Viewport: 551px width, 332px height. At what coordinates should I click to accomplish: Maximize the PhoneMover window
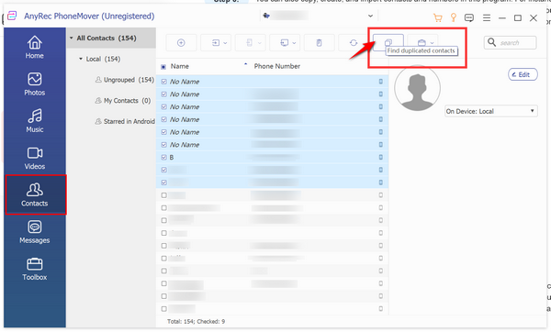point(518,17)
